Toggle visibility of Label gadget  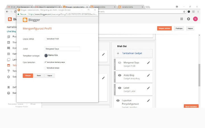point(120,88)
